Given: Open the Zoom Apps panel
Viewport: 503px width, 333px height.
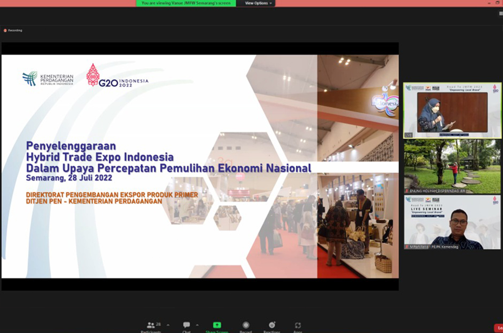Looking at the screenshot, I should [298, 326].
